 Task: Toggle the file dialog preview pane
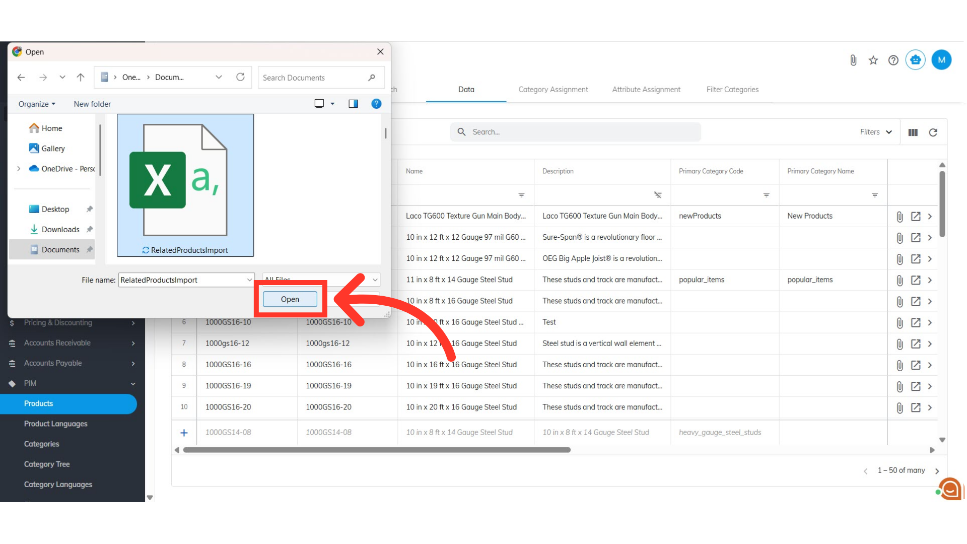click(x=353, y=104)
